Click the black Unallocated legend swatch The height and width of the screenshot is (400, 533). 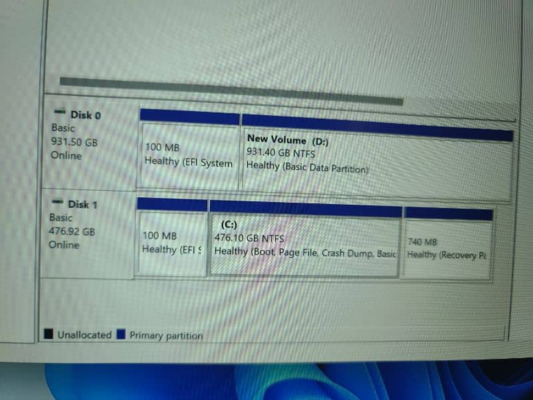(x=49, y=334)
